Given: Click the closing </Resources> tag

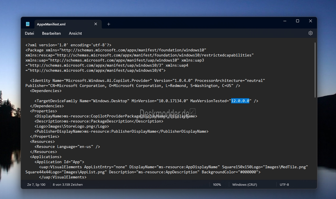Looking at the screenshot, I should (44, 152).
